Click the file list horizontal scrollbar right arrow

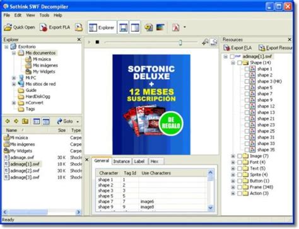click(x=78, y=212)
